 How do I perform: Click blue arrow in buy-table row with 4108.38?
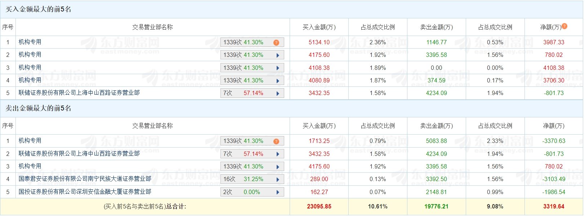tap(278, 68)
